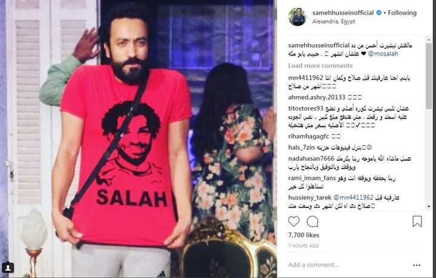Save post with bookmark icon

[417, 221]
